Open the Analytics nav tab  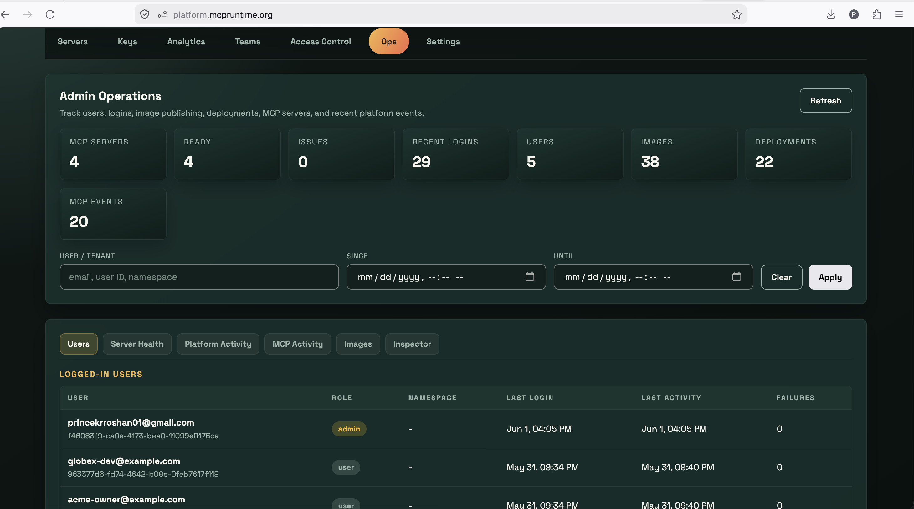(x=186, y=42)
